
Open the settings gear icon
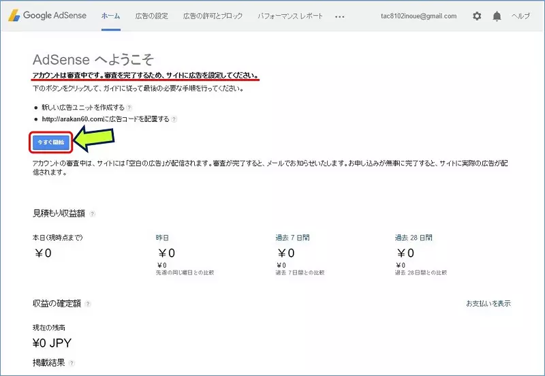click(477, 16)
